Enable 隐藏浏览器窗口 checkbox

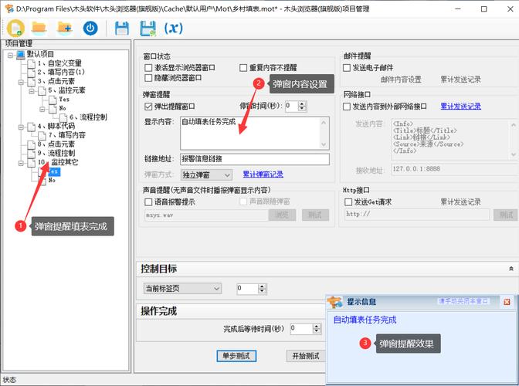point(148,78)
